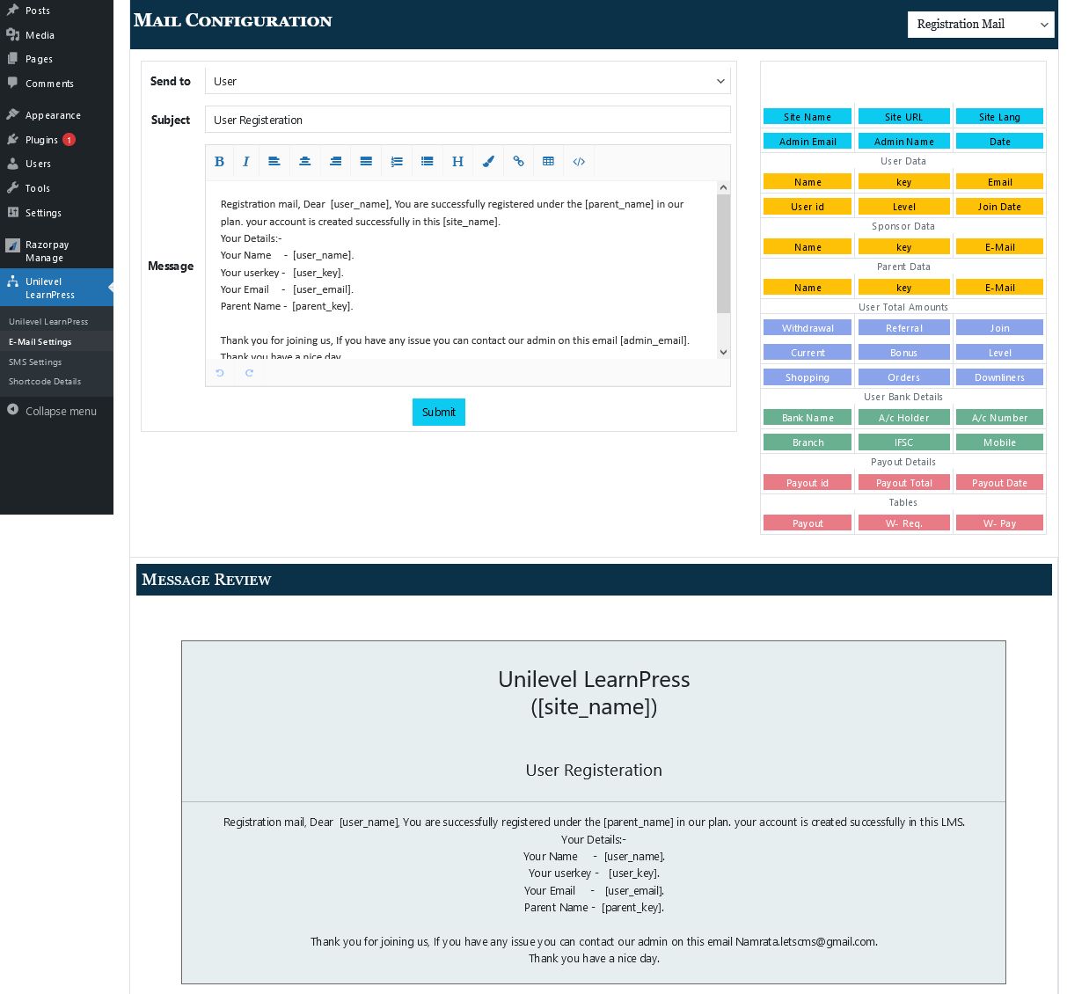Insert the Admin Email shortcode tag

(808, 141)
